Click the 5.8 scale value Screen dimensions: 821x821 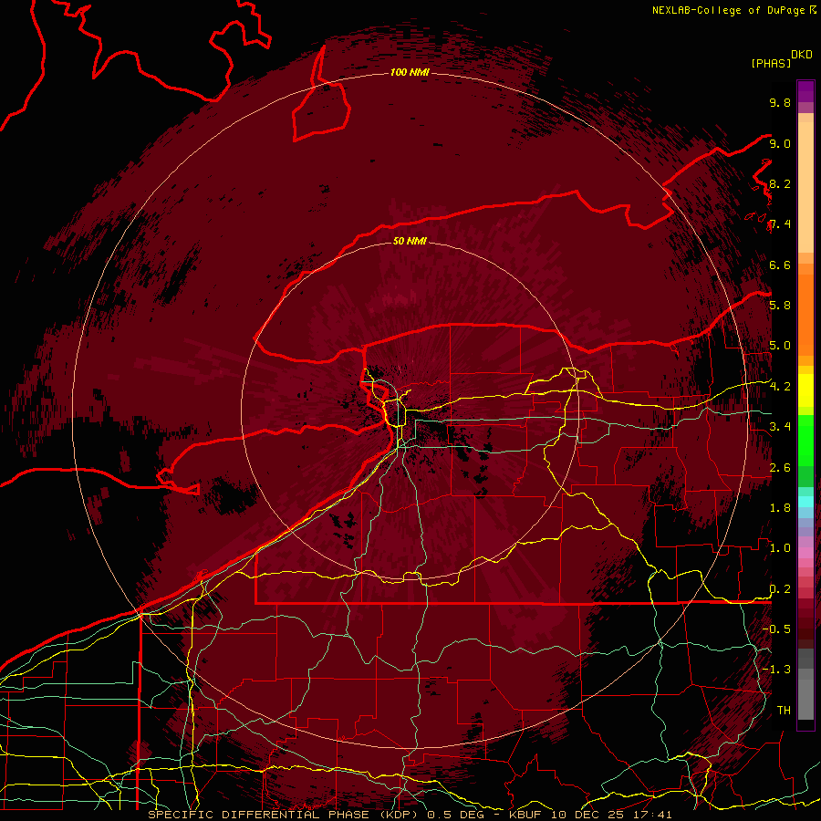[x=780, y=305]
